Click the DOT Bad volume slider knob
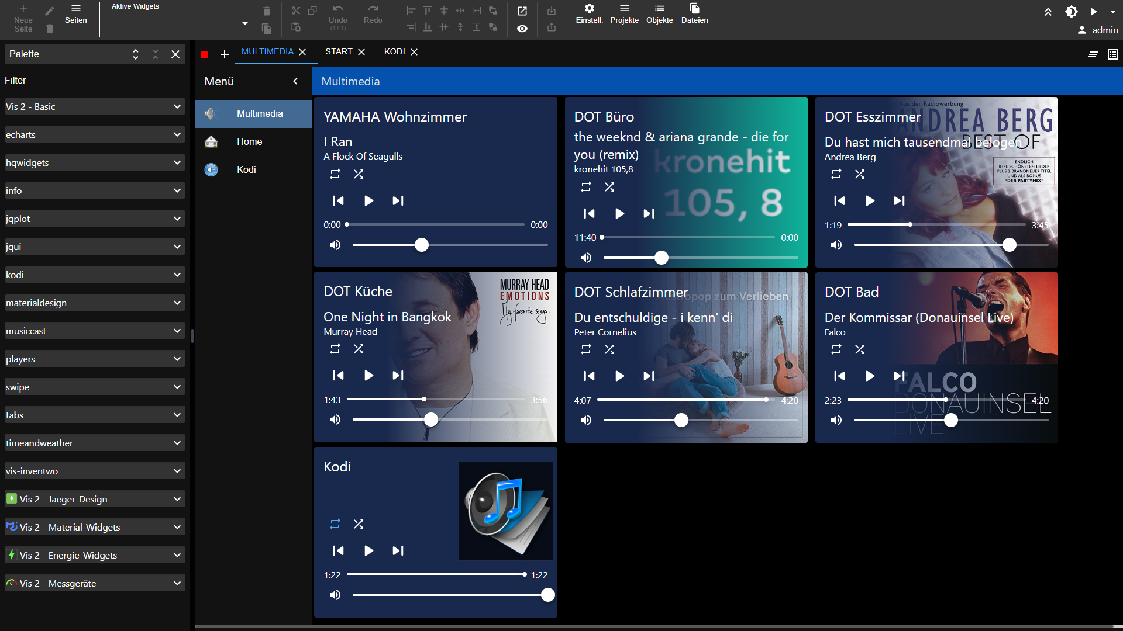The image size is (1123, 631). tap(951, 420)
